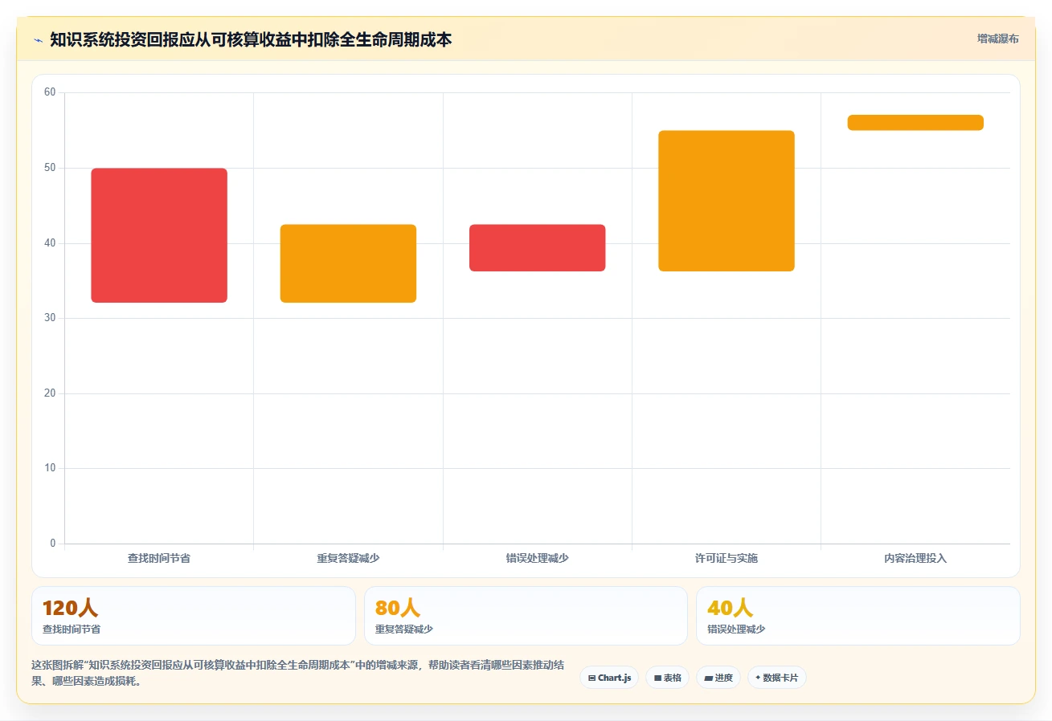Select the 数据卡片 tag chip
1052x721 pixels.
pyautogui.click(x=776, y=678)
